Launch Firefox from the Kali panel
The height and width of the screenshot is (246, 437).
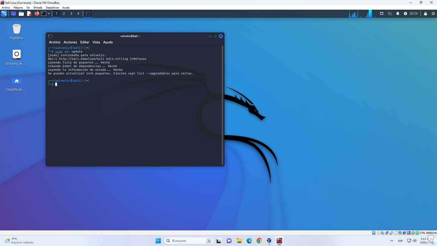pyautogui.click(x=37, y=13)
